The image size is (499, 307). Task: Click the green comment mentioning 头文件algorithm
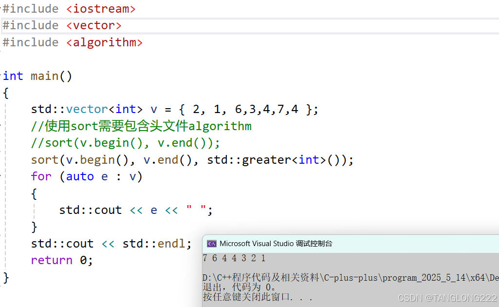141,126
